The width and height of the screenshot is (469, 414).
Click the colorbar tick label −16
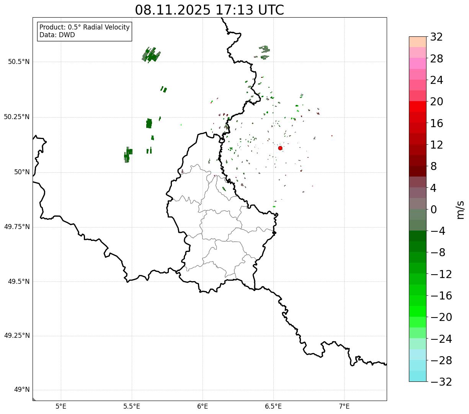click(441, 296)
